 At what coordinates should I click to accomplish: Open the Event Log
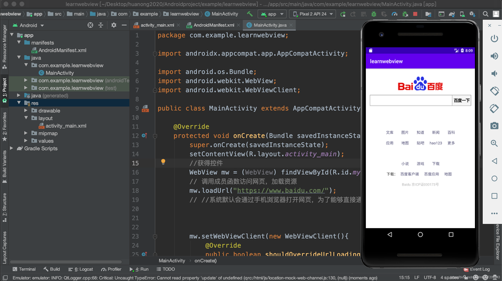coord(477,269)
